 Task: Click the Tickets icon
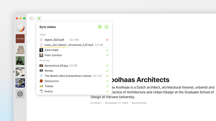(41, 86)
